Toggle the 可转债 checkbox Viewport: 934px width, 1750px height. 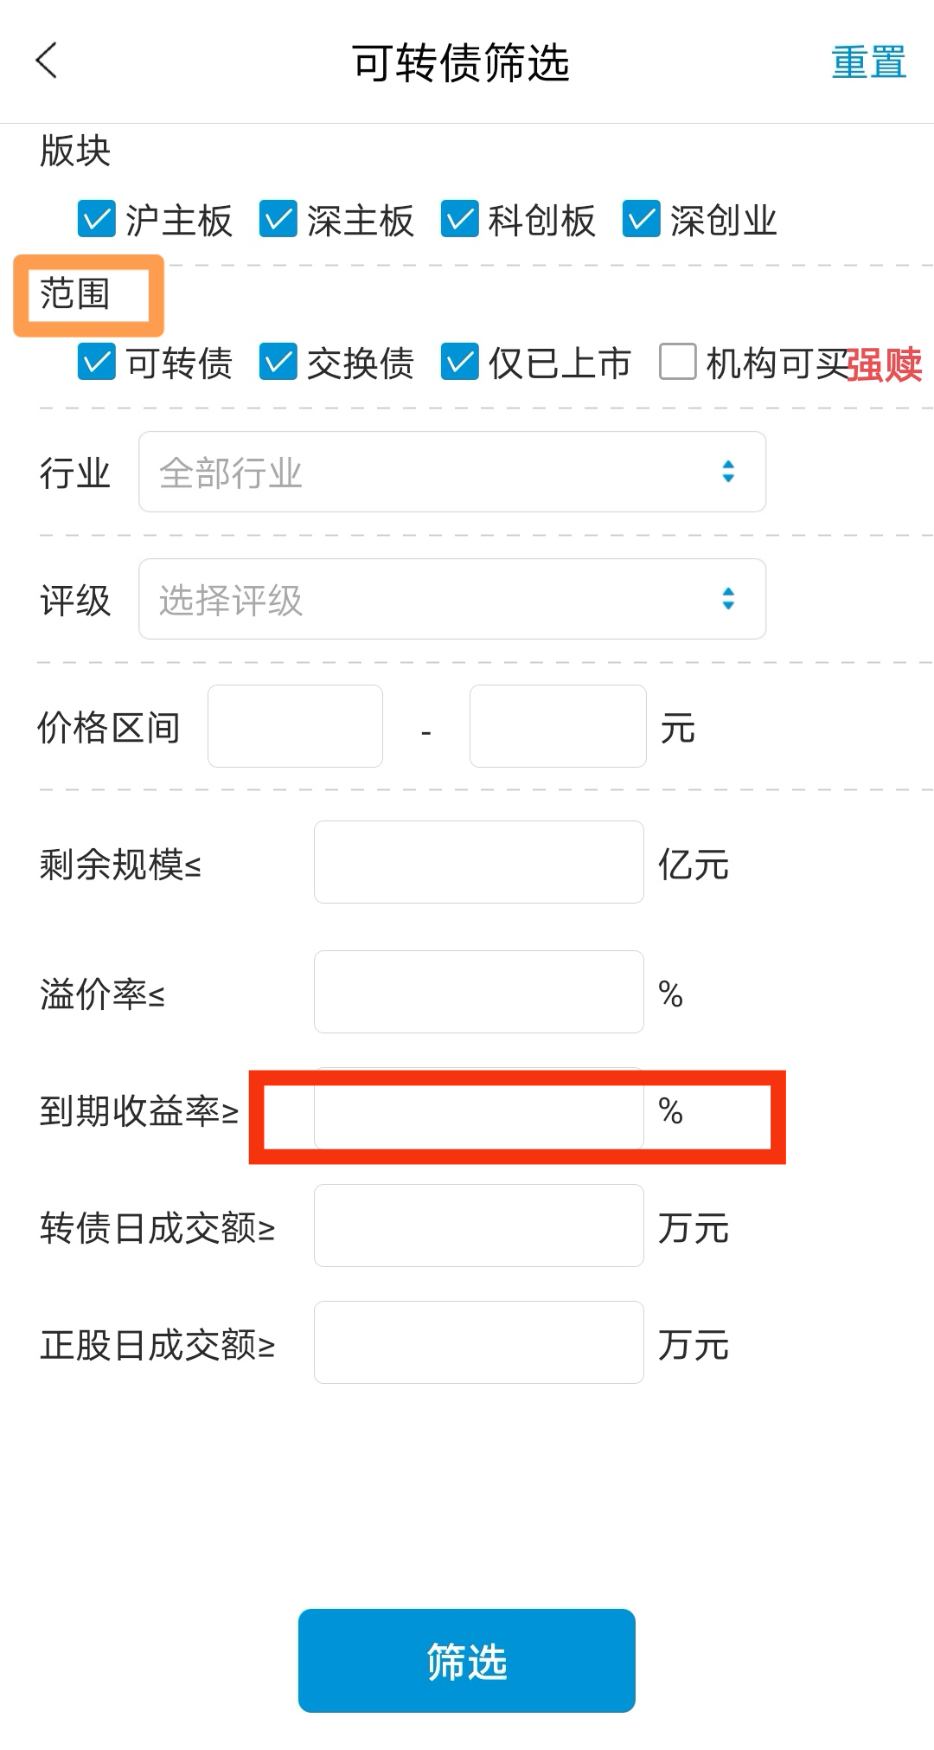click(x=97, y=362)
